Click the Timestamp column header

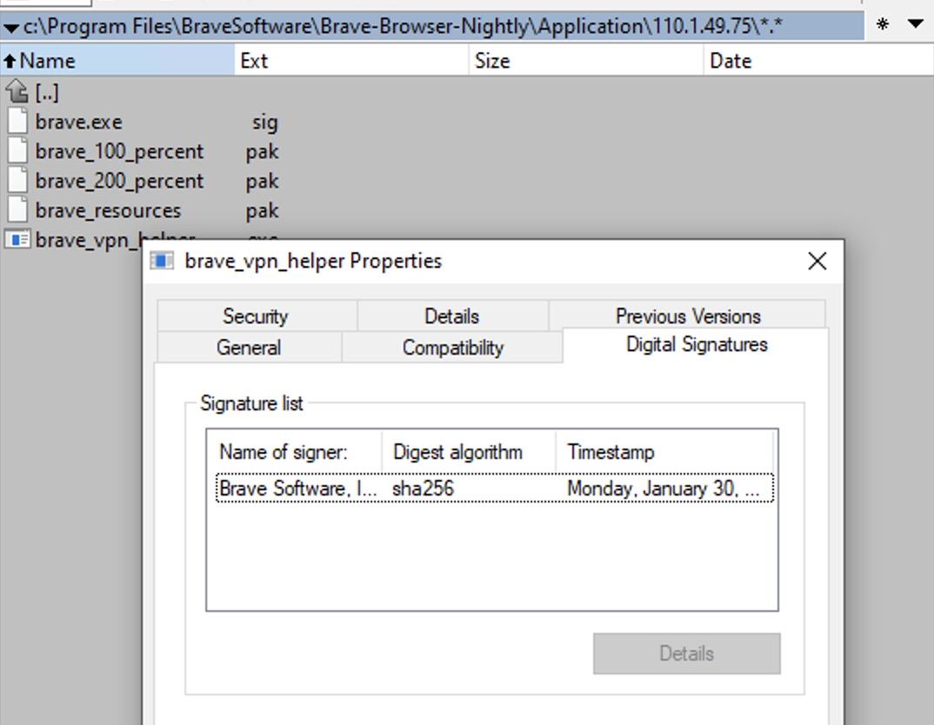click(664, 452)
